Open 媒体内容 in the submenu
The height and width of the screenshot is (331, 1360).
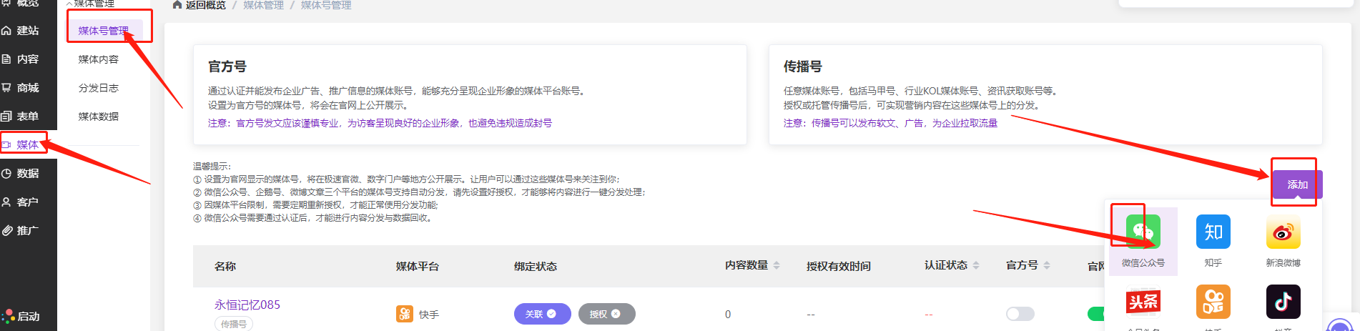coord(99,59)
